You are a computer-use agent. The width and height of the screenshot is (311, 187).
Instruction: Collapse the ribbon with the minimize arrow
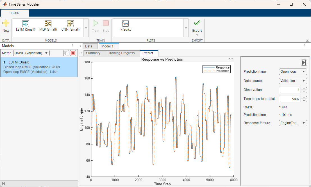(307, 40)
